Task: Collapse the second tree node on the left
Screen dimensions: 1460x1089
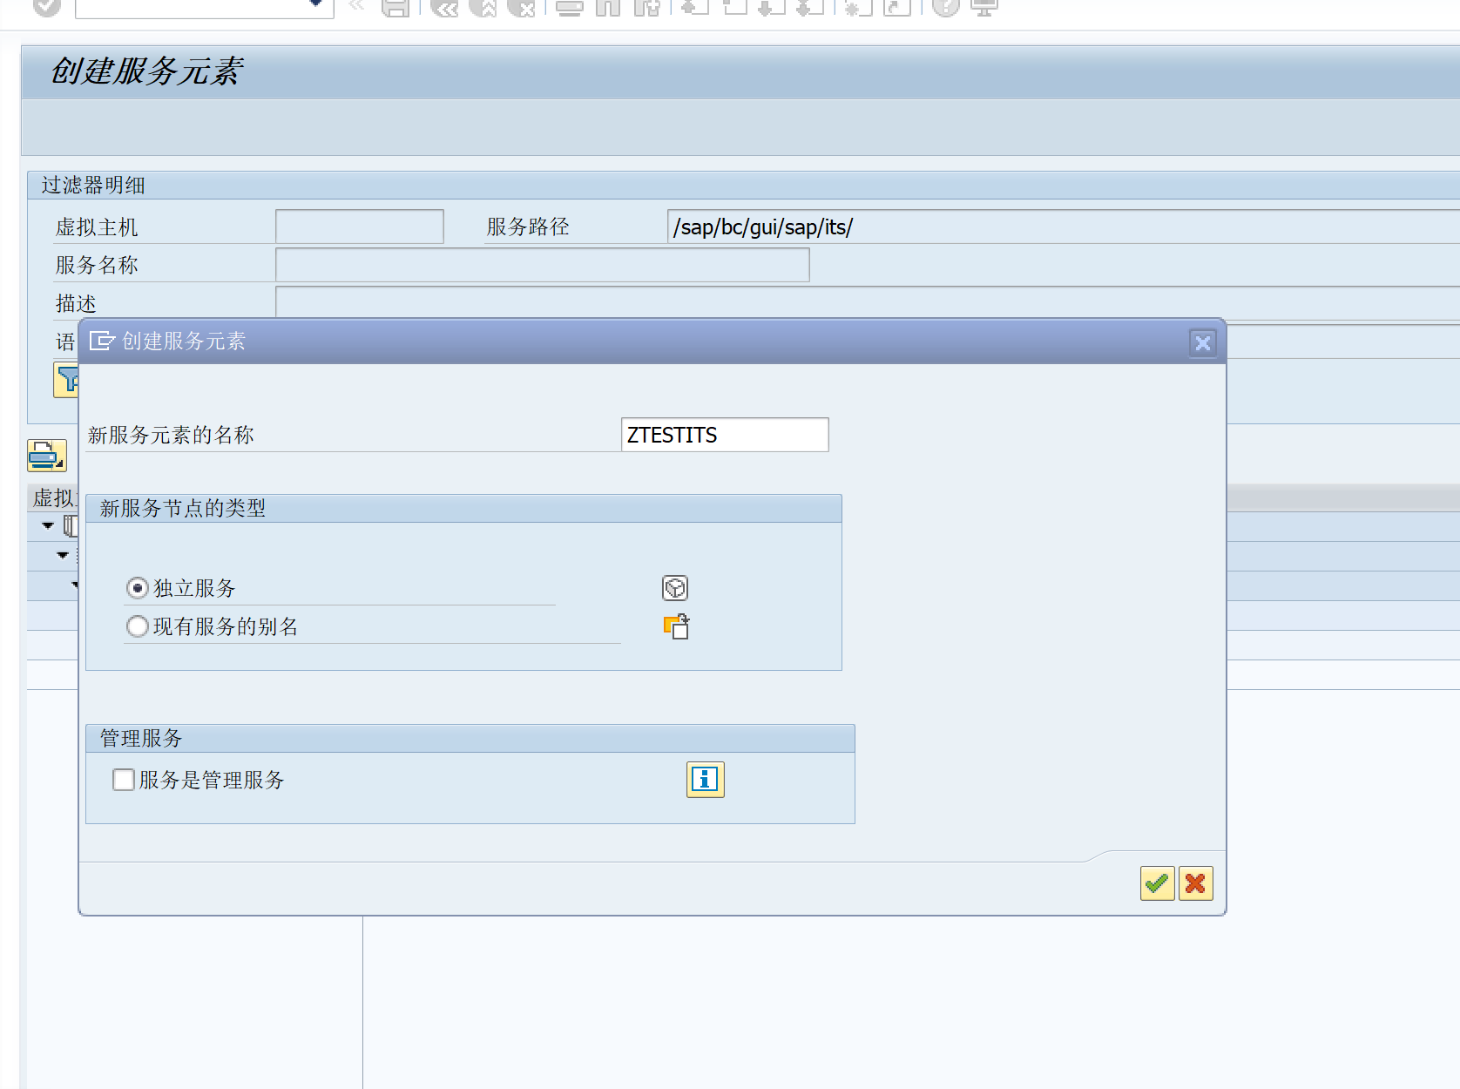Action: (62, 555)
